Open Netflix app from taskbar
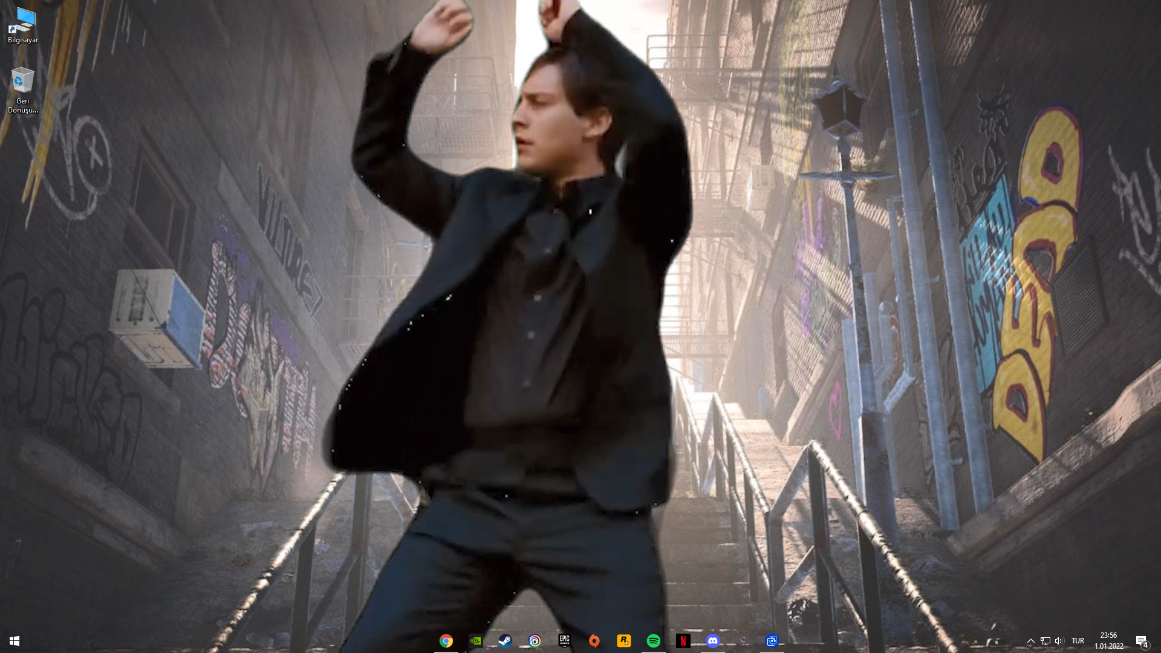 click(x=683, y=641)
